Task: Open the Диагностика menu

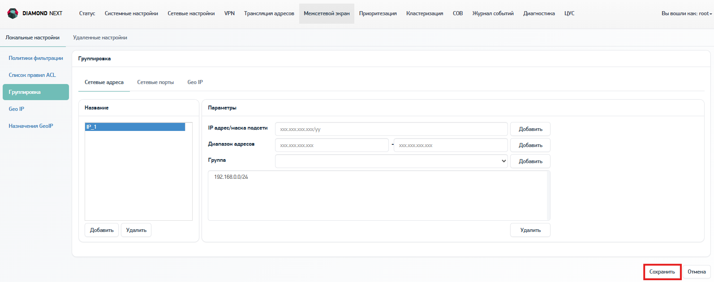Action: point(539,13)
